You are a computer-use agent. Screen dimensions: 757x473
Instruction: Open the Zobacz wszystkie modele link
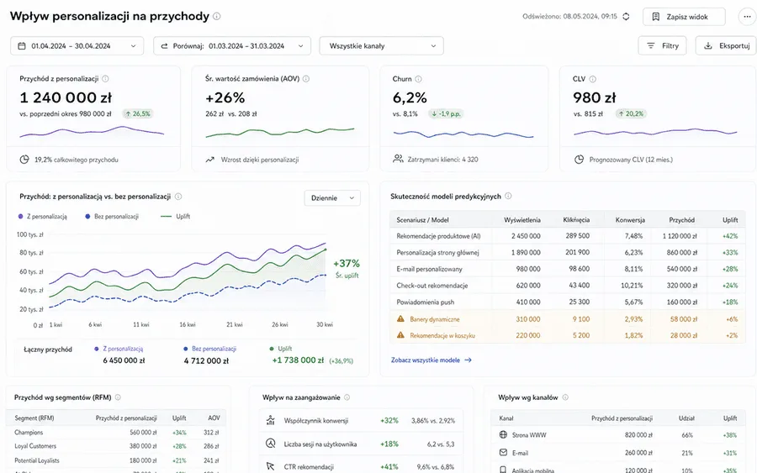click(431, 360)
